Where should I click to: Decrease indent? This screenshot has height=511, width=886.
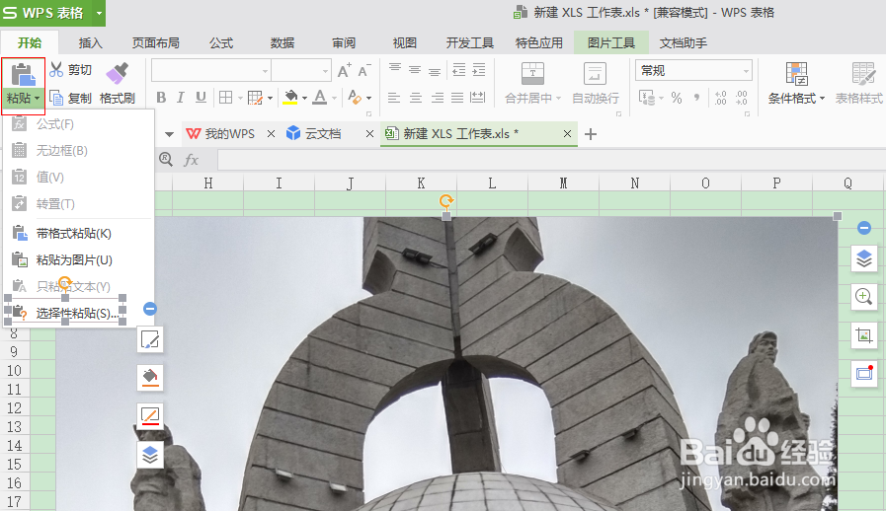459,69
